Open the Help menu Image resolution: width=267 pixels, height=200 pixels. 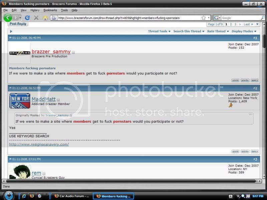pos(74,10)
